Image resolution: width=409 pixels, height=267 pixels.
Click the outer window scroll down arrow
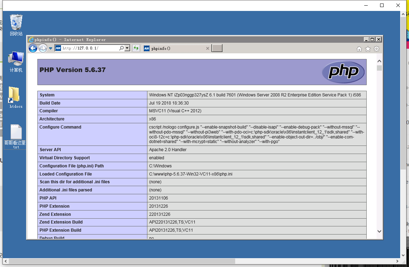pos(403,255)
